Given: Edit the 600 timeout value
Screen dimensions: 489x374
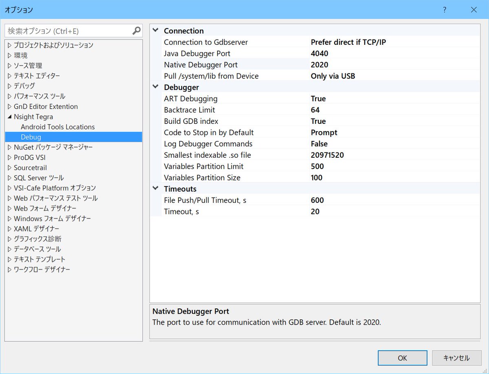Looking at the screenshot, I should [x=317, y=200].
